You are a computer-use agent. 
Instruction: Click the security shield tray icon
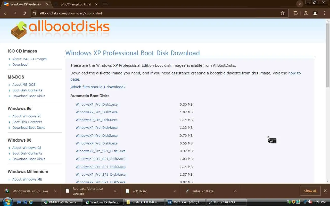294,202
